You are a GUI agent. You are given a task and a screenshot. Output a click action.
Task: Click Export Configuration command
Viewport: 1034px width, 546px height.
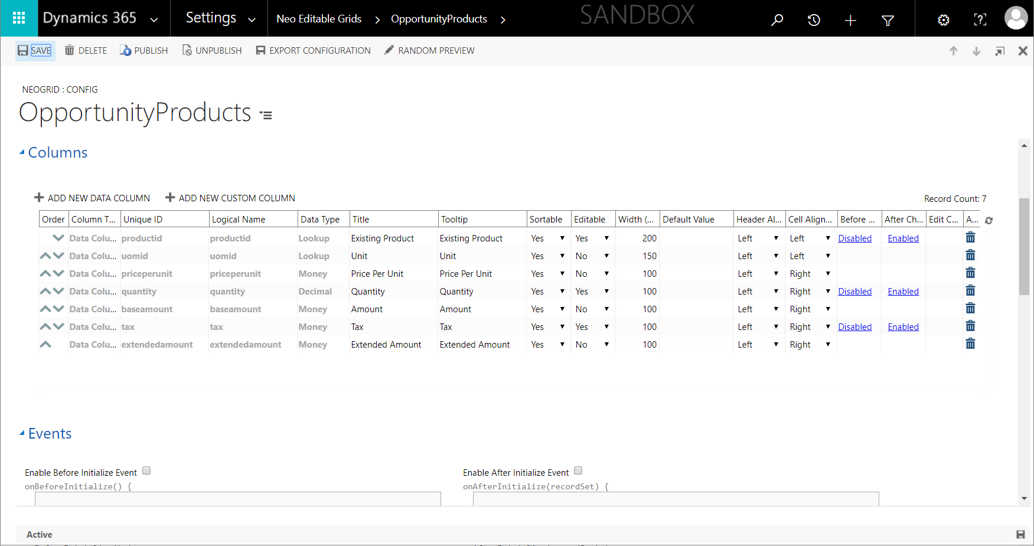[313, 51]
